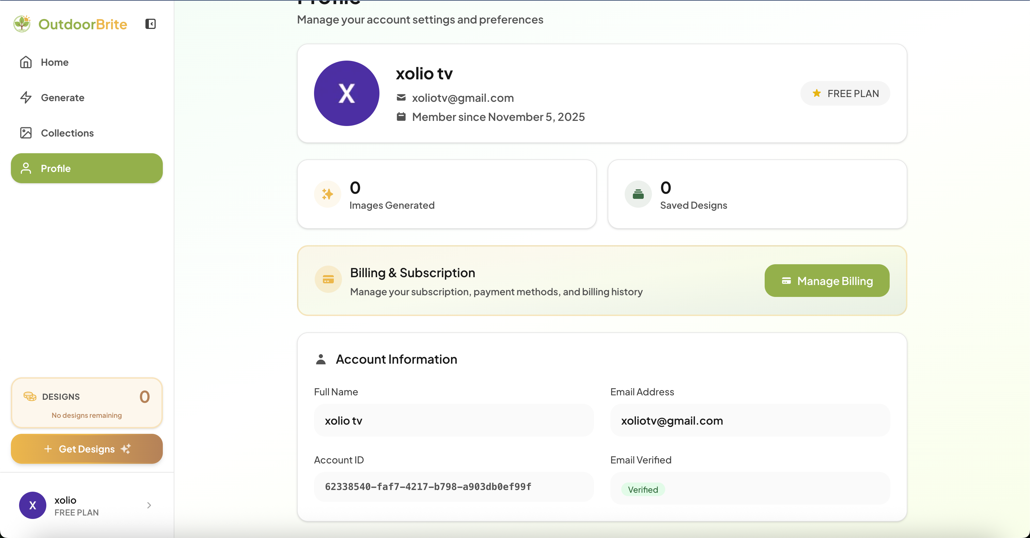Click the green Verified badge
Viewport: 1030px width, 538px height.
pos(642,490)
